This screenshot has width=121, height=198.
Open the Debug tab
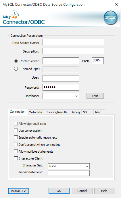point(75,112)
